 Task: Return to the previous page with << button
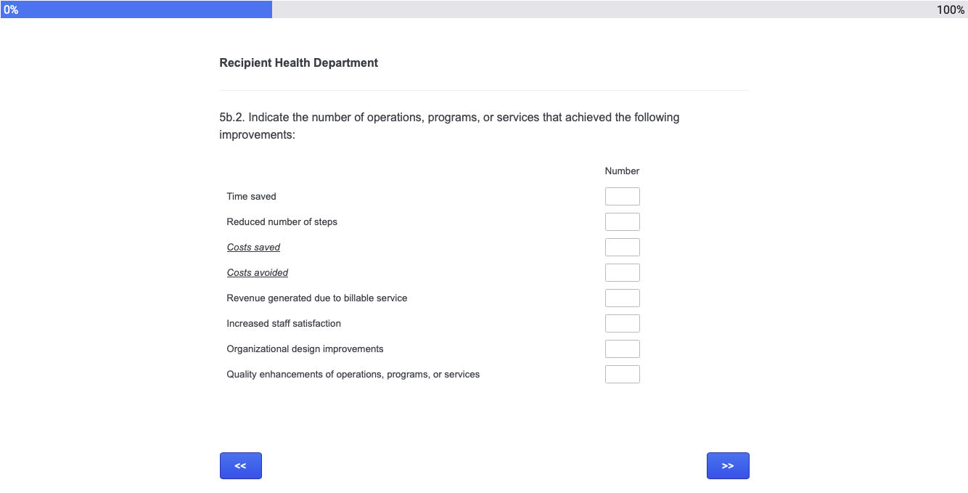coord(240,466)
